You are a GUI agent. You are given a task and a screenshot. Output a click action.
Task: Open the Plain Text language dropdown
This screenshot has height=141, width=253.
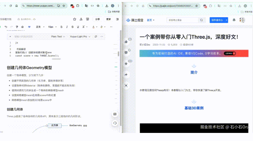58,36
